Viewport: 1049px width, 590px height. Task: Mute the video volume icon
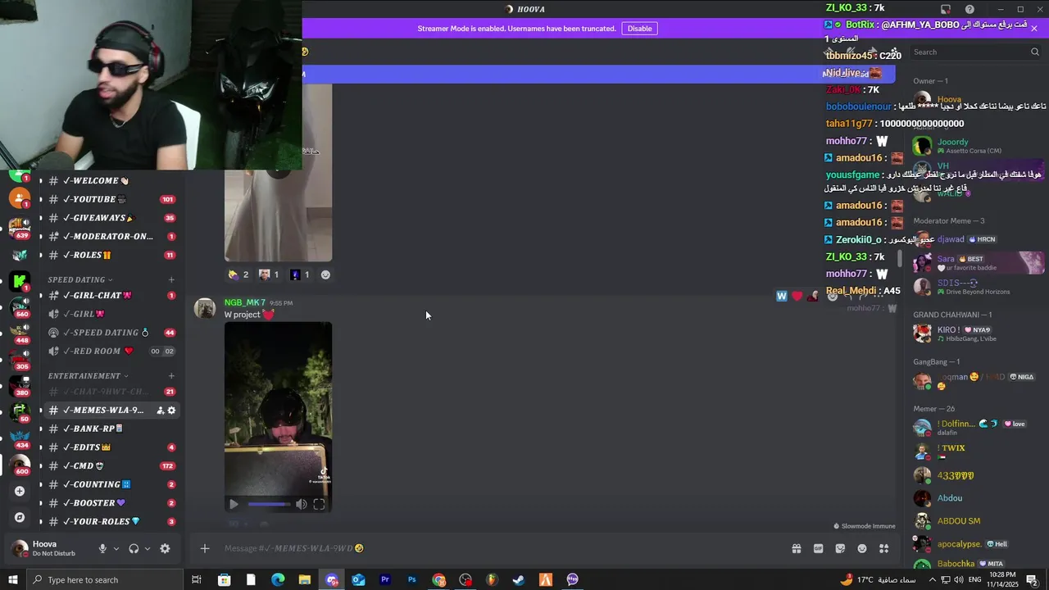point(301,505)
